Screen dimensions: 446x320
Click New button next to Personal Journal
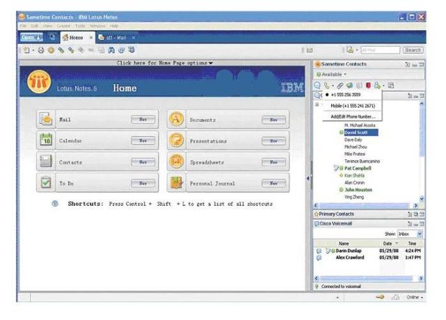coord(274,184)
